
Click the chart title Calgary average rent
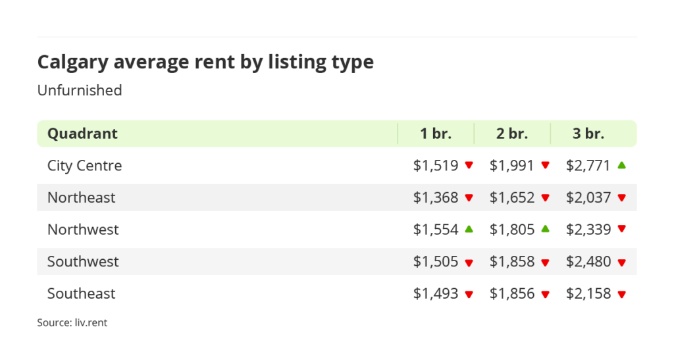(205, 62)
